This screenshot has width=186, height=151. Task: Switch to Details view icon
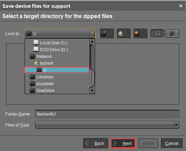point(172,33)
